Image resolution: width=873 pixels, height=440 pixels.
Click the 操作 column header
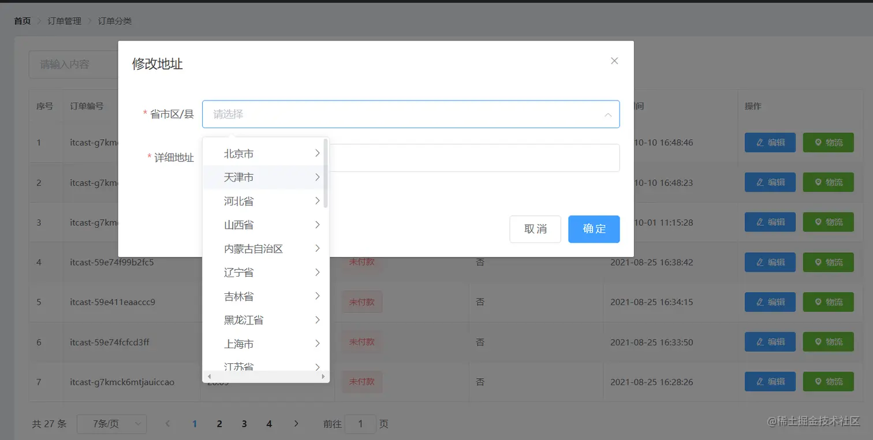tap(753, 106)
